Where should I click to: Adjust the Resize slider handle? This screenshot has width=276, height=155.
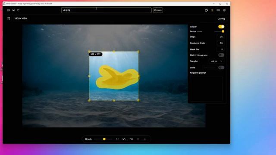(x=223, y=31)
